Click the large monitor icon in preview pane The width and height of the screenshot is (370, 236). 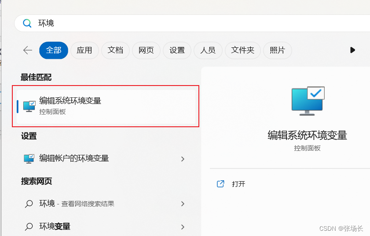(308, 101)
